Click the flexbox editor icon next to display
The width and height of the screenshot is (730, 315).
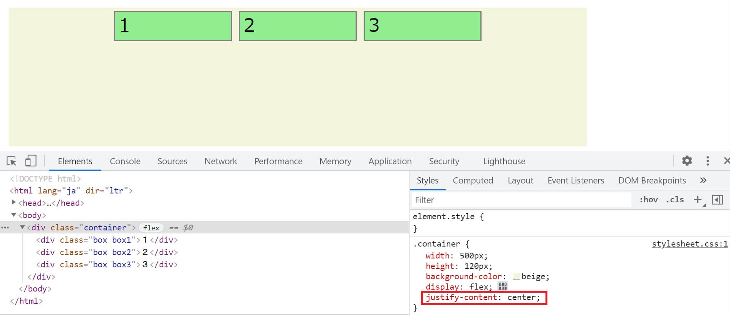coord(503,286)
